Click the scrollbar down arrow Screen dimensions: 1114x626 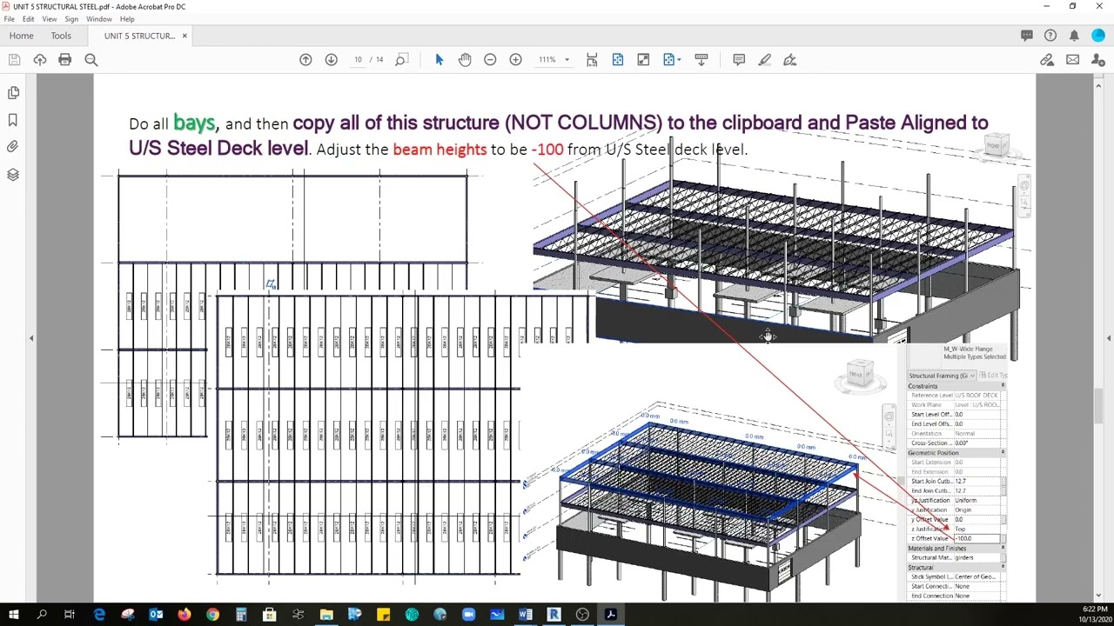click(x=1100, y=595)
